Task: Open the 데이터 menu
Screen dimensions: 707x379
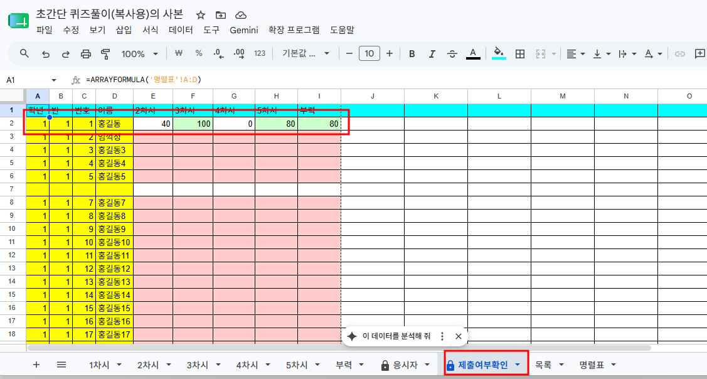Action: pyautogui.click(x=181, y=30)
